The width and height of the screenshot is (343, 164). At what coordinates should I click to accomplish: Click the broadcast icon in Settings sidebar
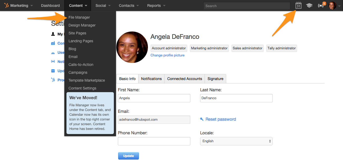53,62
